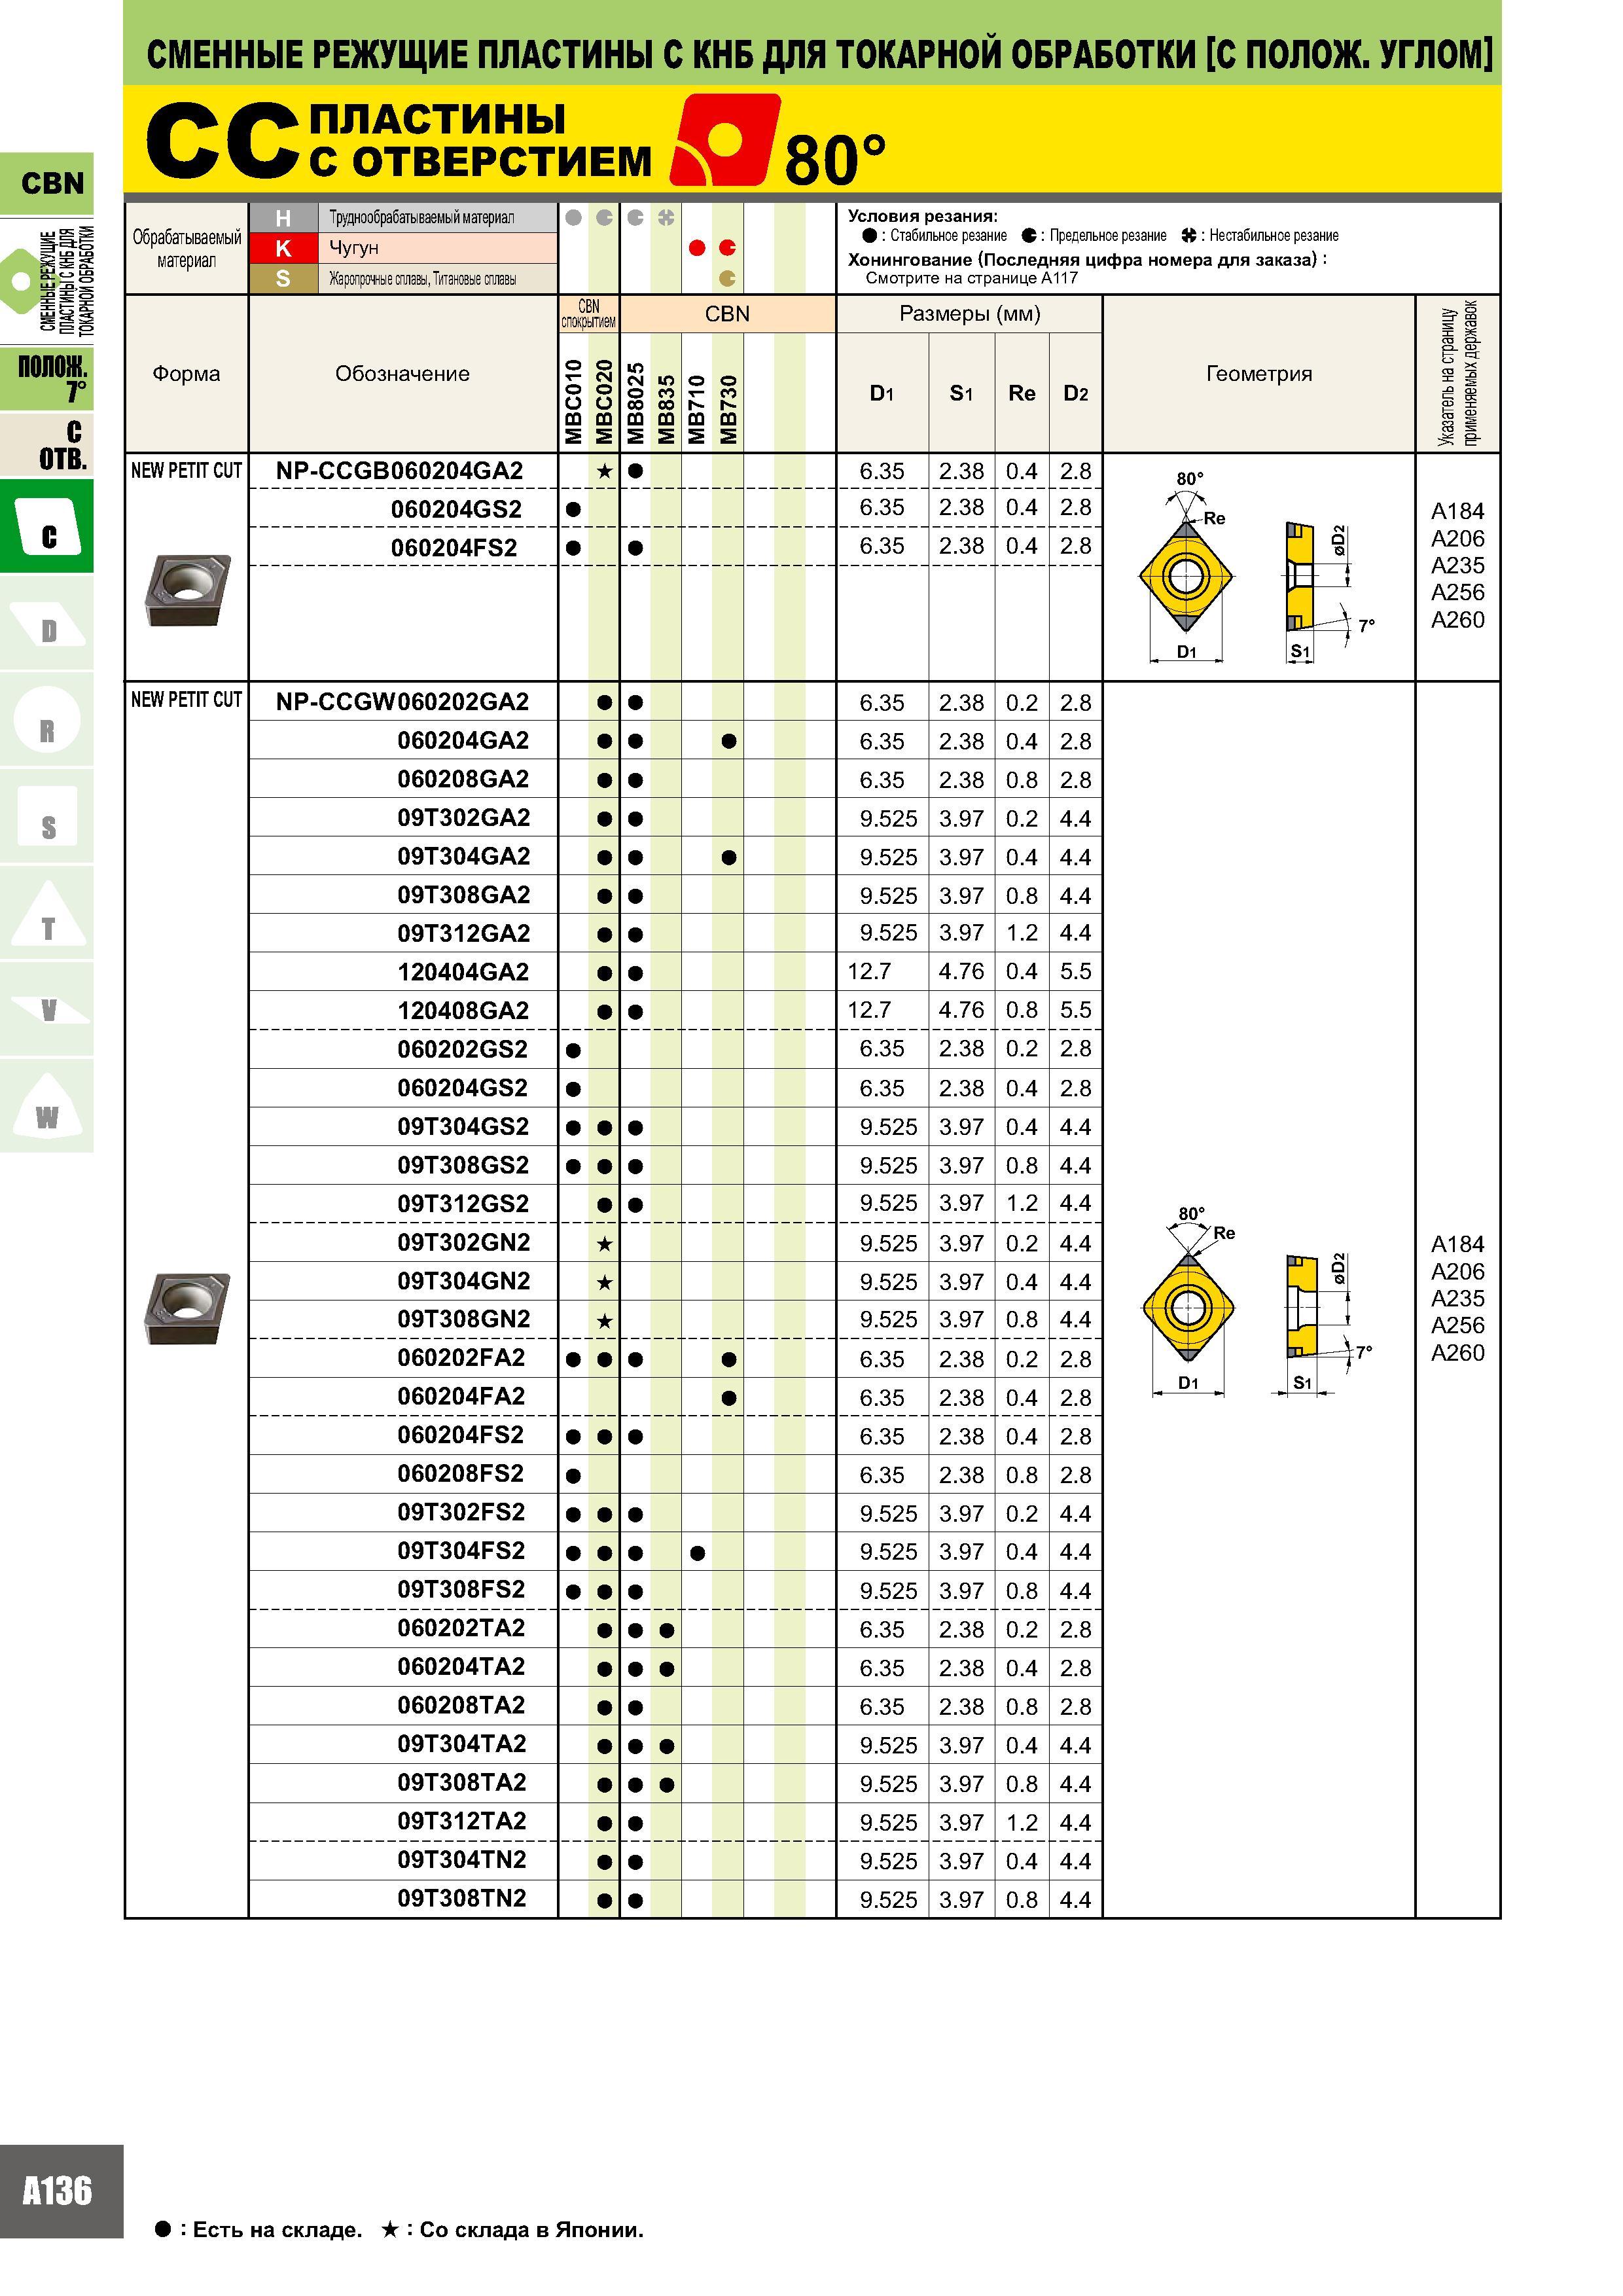Image resolution: width=1623 pixels, height=2296 pixels.
Task: Click the Чугун material label
Action: coord(354,248)
